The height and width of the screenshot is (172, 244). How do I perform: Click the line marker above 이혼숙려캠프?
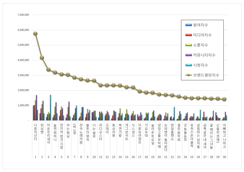(x=140, y=91)
